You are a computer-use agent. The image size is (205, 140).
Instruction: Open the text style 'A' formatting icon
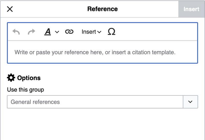[x=48, y=32]
